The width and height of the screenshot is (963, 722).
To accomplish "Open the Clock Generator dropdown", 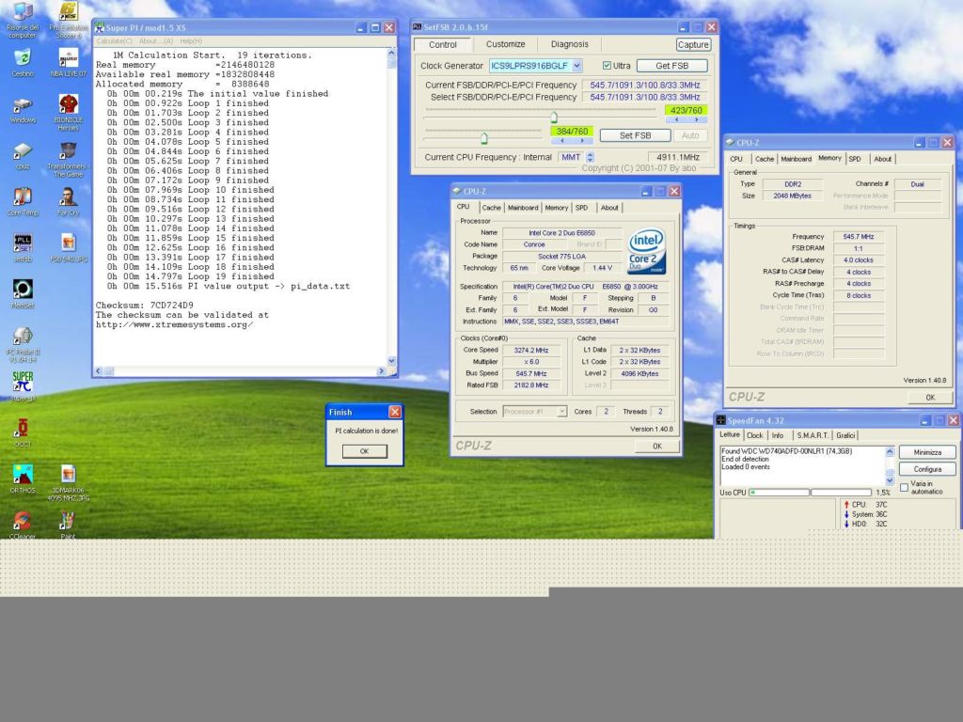I will (x=576, y=66).
